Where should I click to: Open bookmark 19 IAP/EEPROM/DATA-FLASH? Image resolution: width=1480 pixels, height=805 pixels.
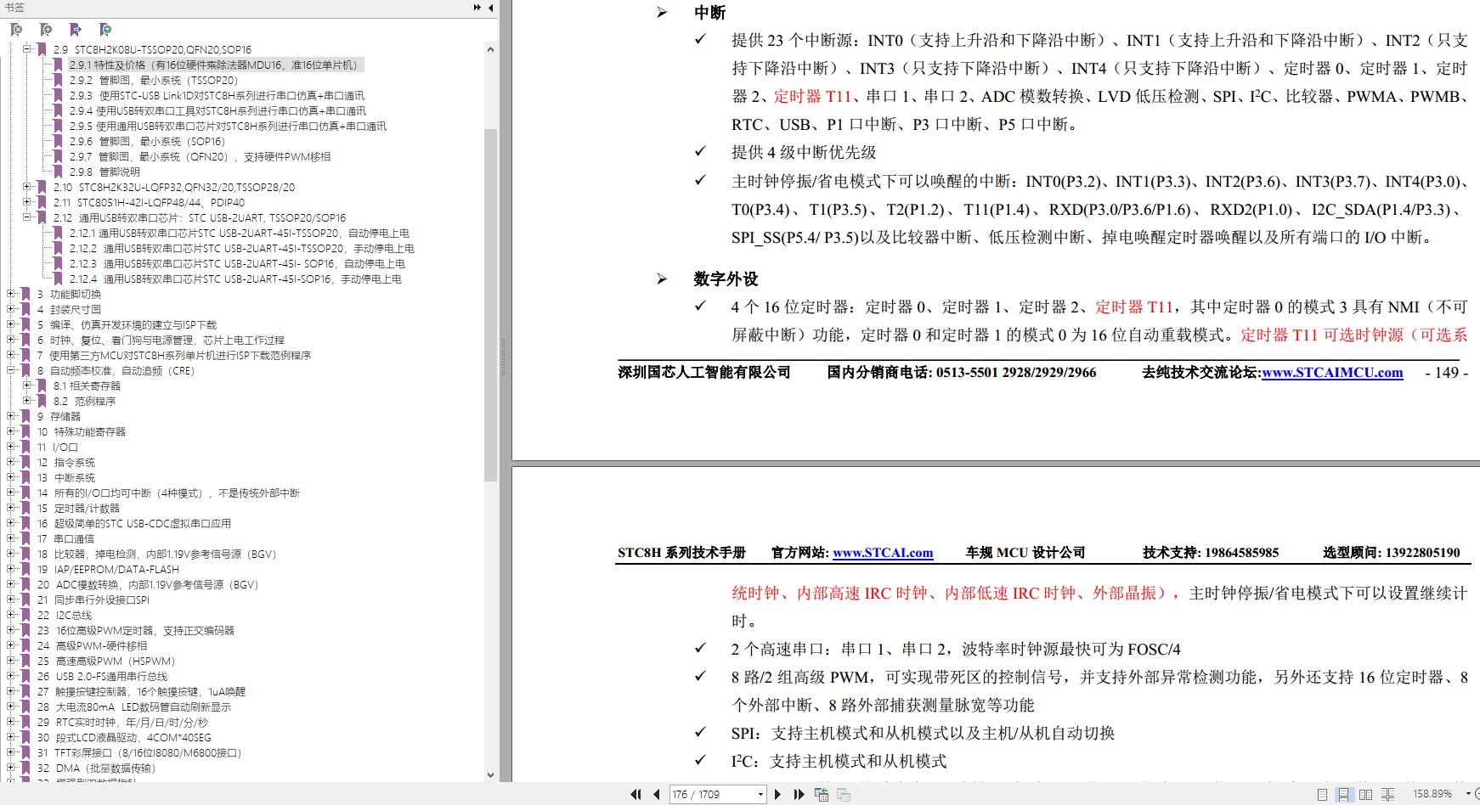point(108,569)
